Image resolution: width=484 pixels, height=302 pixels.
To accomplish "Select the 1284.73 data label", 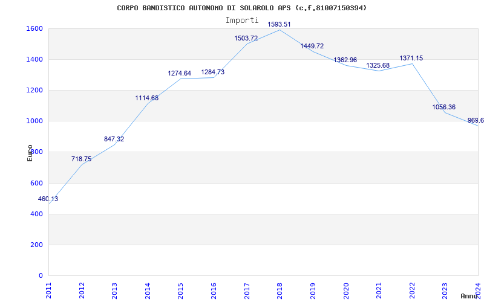I will [213, 72].
